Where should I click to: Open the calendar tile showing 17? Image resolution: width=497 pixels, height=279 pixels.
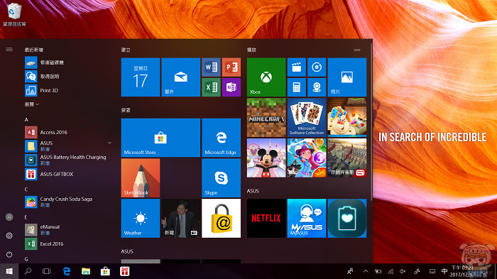[x=141, y=77]
